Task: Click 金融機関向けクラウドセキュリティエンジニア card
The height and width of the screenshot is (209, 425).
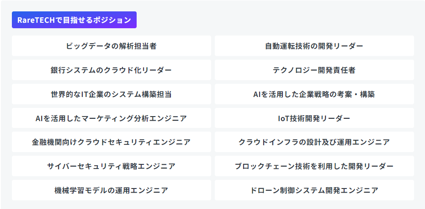Action: point(112,142)
